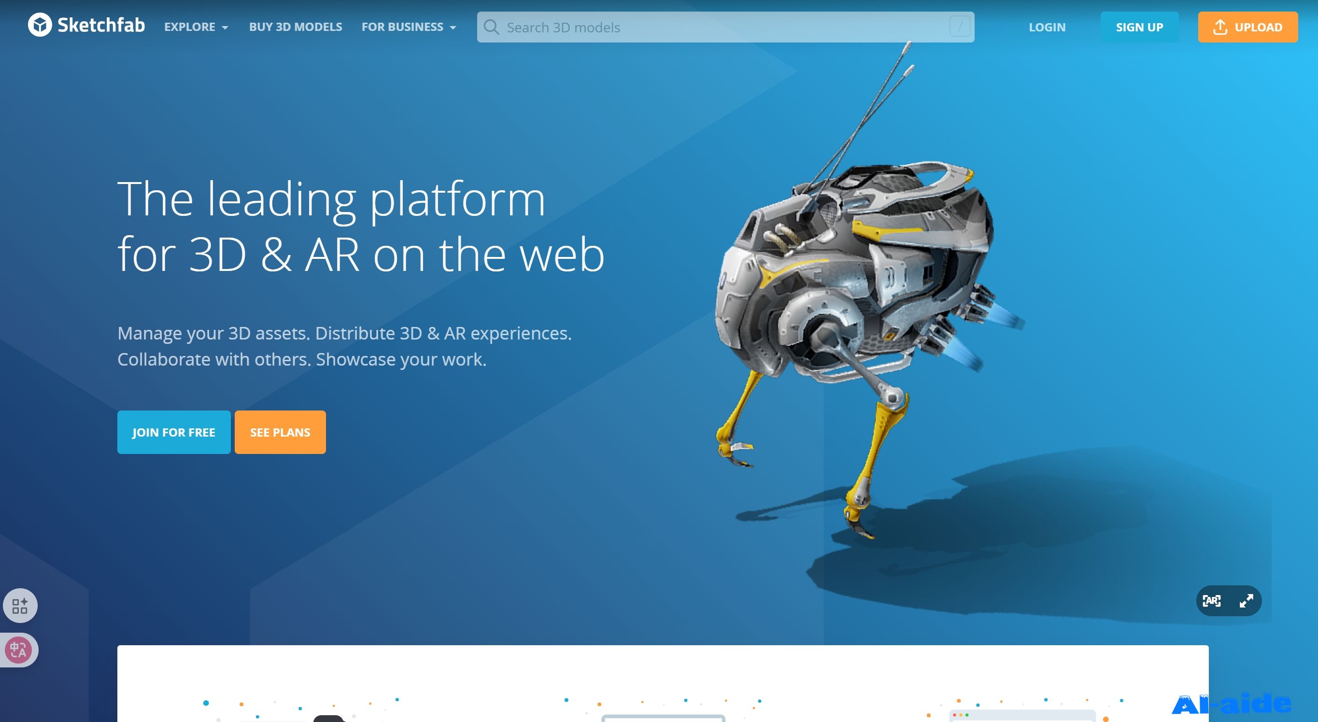Click the pink translate floating icon

pyautogui.click(x=18, y=650)
